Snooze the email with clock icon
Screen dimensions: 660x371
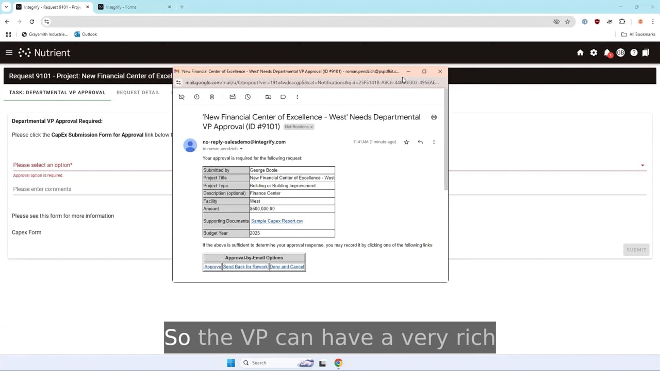(x=247, y=97)
